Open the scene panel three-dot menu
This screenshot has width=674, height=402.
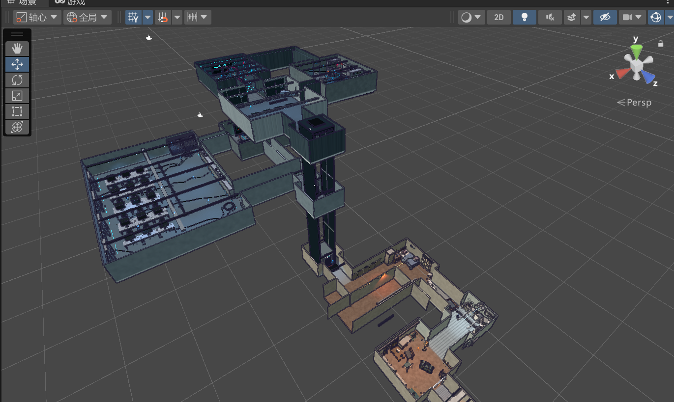pos(667,2)
